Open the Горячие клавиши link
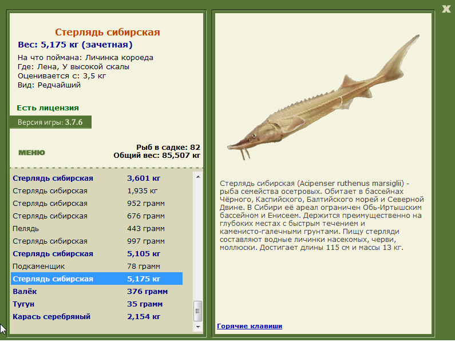This screenshot has width=455, height=342. 250,326
